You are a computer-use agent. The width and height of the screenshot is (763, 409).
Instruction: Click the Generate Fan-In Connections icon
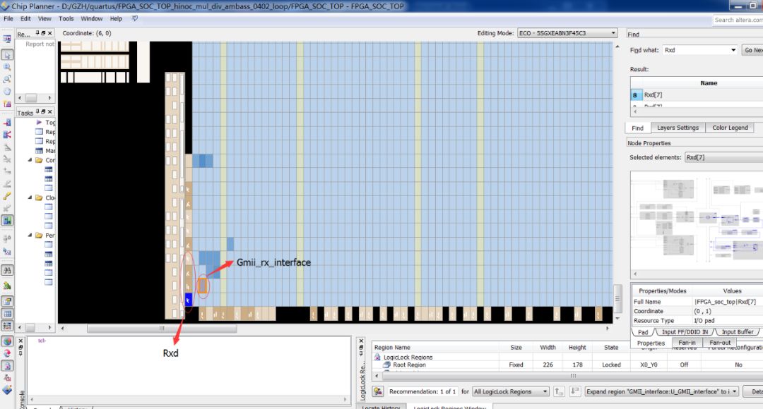click(7, 123)
